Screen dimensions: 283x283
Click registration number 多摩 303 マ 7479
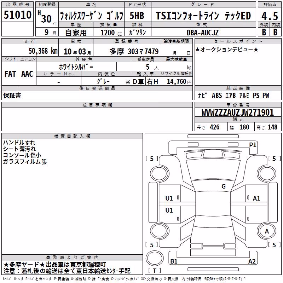click(134, 51)
